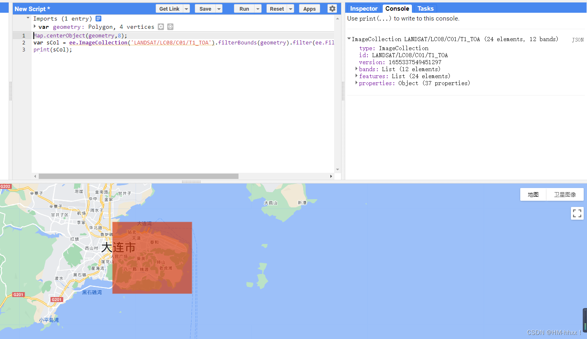Click the convert imports to script icon
The image size is (587, 339).
(98, 18)
